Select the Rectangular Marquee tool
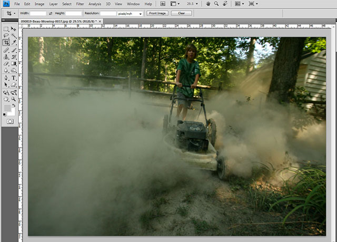This screenshot has height=242, width=337. click(6, 29)
